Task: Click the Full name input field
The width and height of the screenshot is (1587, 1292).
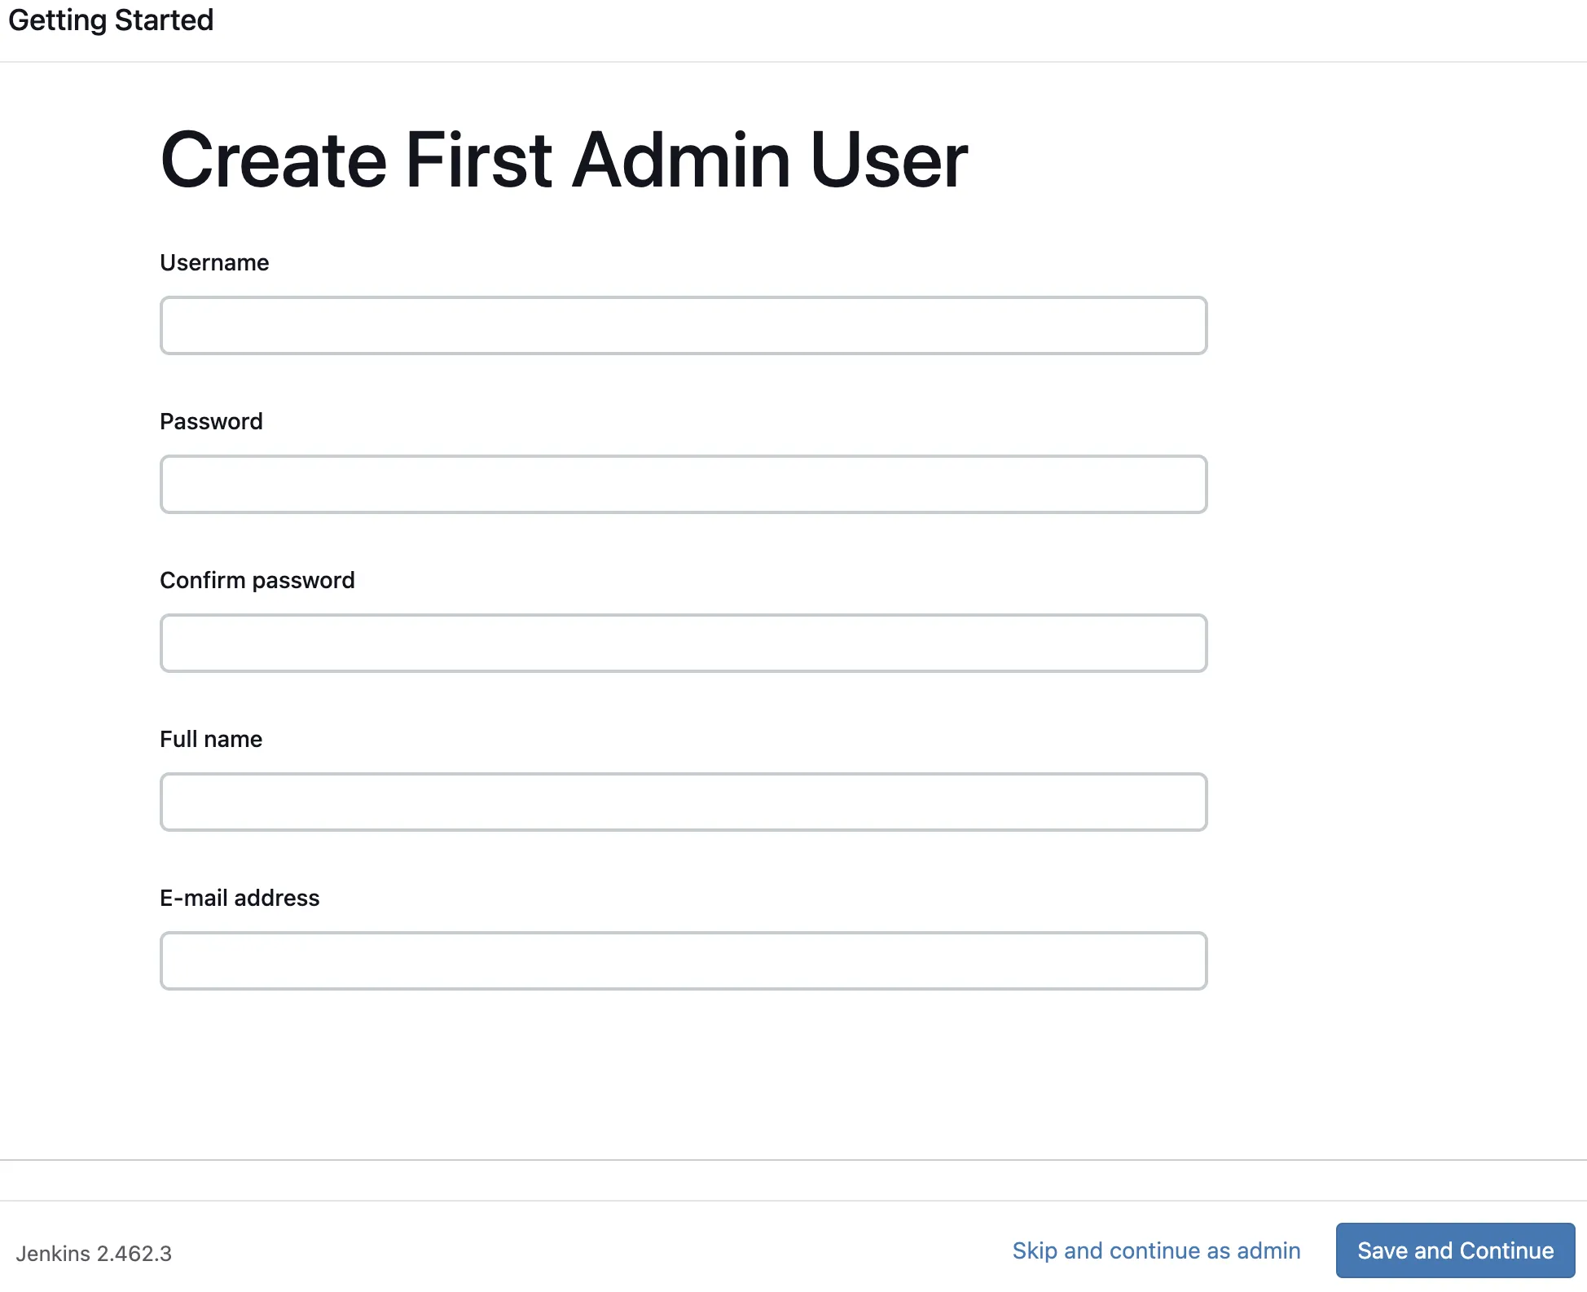Action: [683, 802]
